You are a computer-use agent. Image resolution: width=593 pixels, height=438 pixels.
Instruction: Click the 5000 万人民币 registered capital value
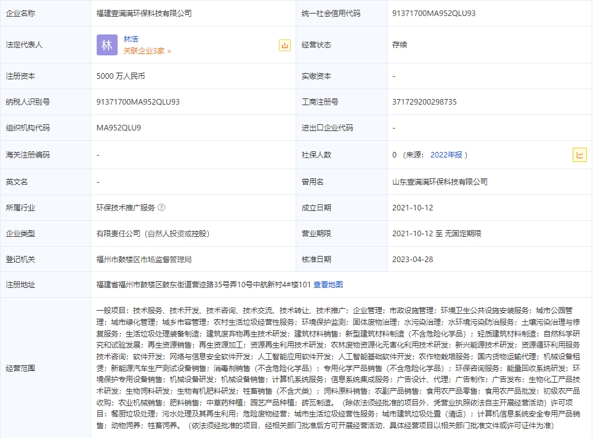[121, 76]
